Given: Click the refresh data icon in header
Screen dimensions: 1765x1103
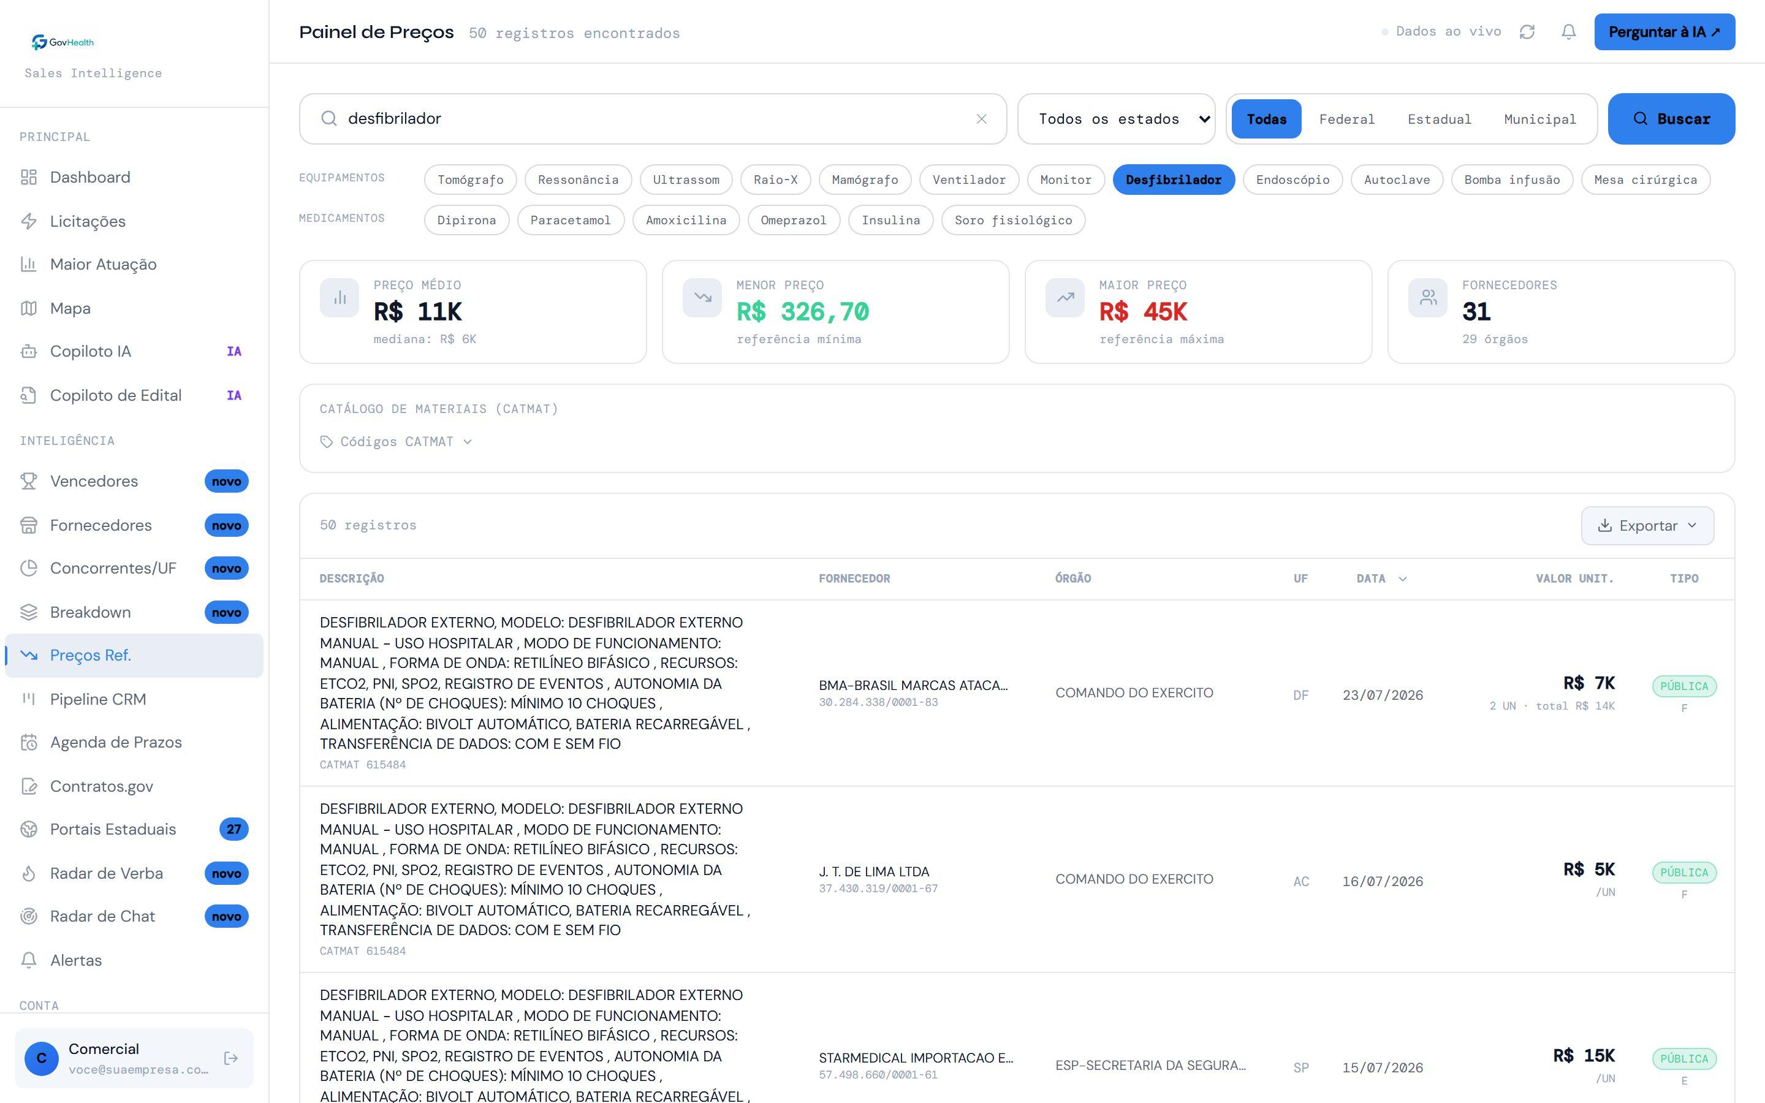Looking at the screenshot, I should (x=1527, y=32).
